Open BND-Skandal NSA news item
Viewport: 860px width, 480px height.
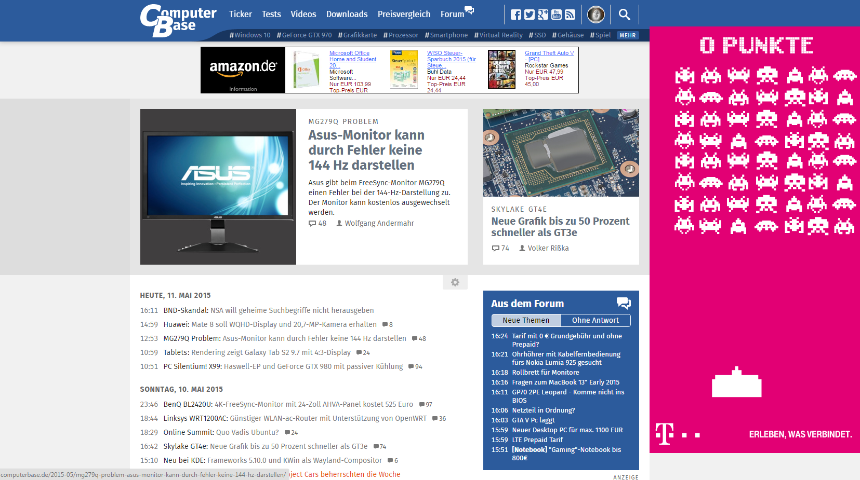(x=269, y=310)
